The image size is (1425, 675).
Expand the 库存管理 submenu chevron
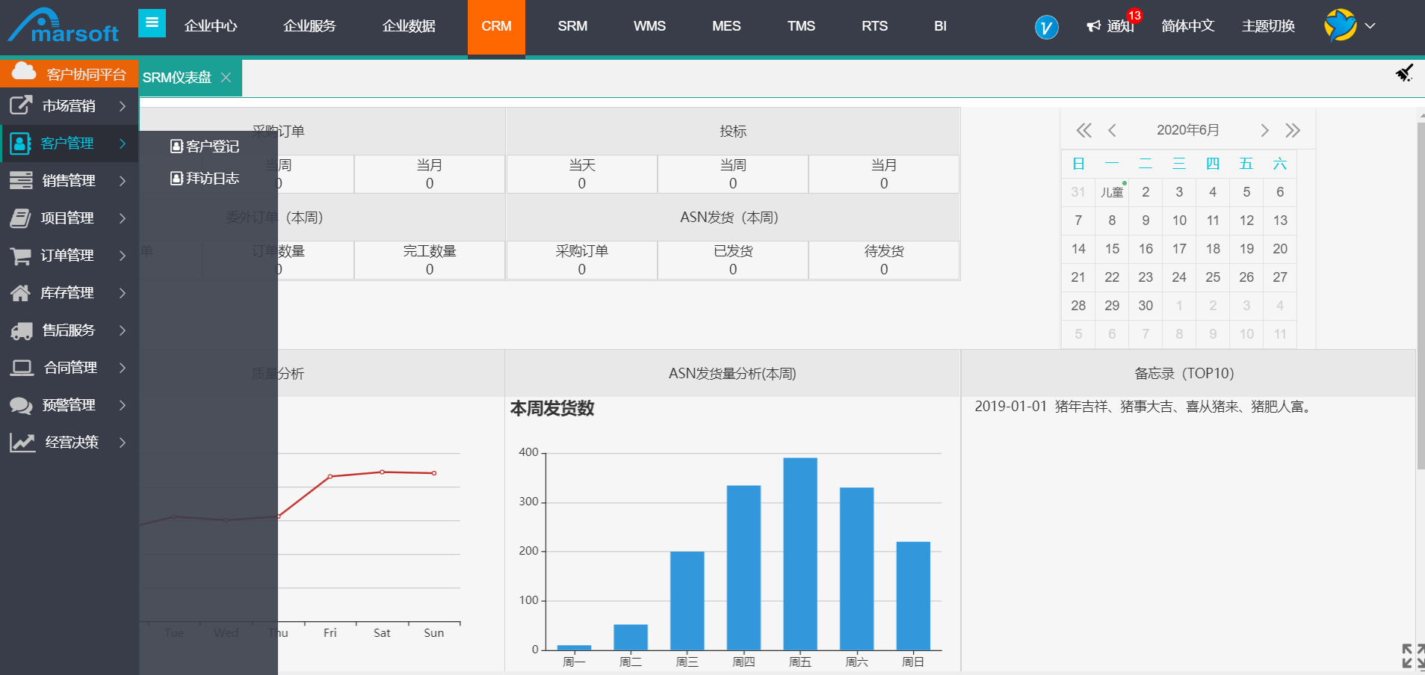tap(123, 293)
